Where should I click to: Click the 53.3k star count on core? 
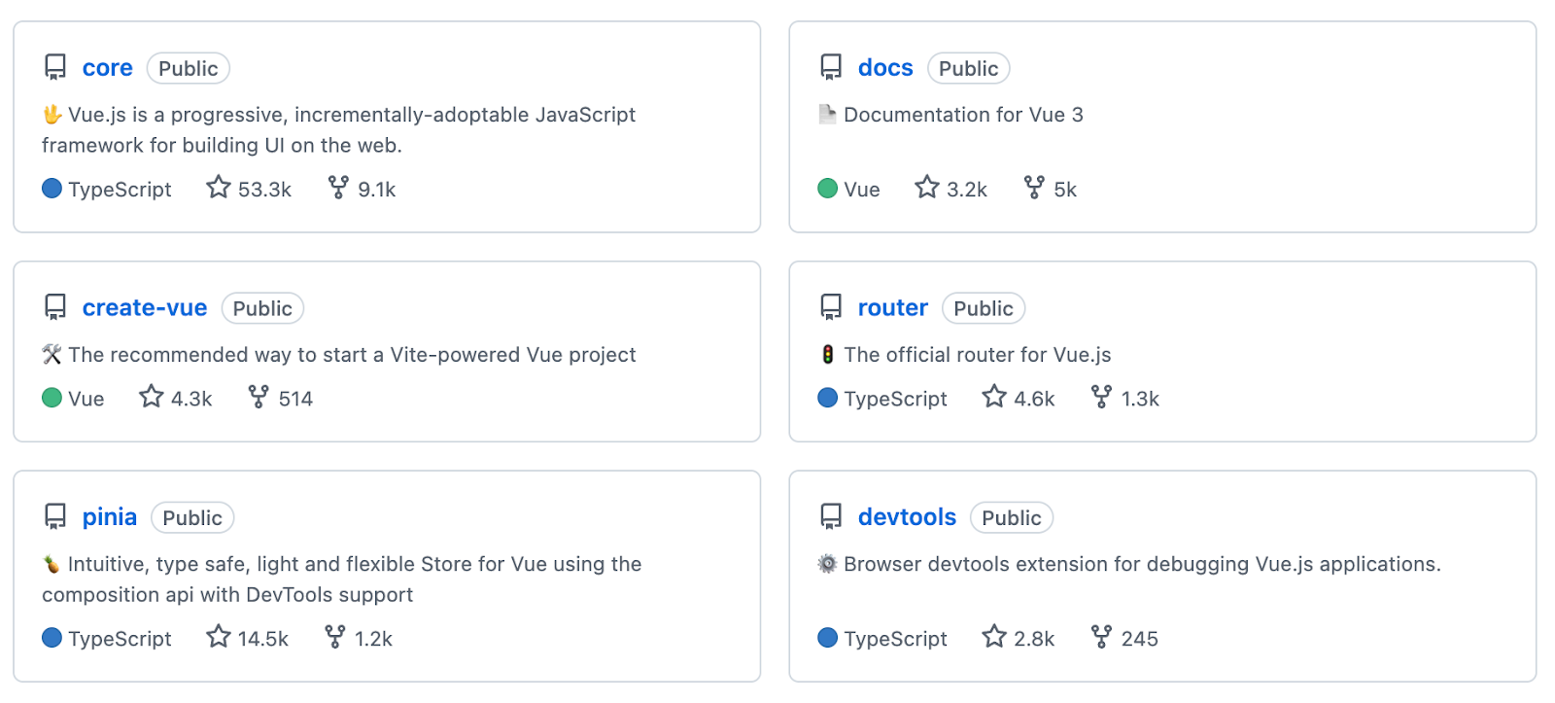(x=264, y=190)
